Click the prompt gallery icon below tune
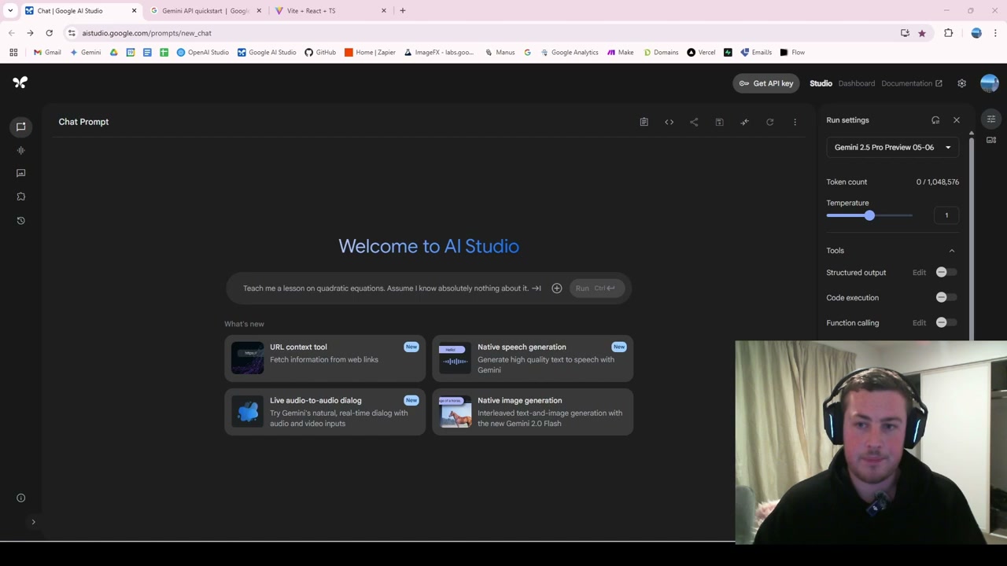This screenshot has width=1007, height=566. (991, 140)
